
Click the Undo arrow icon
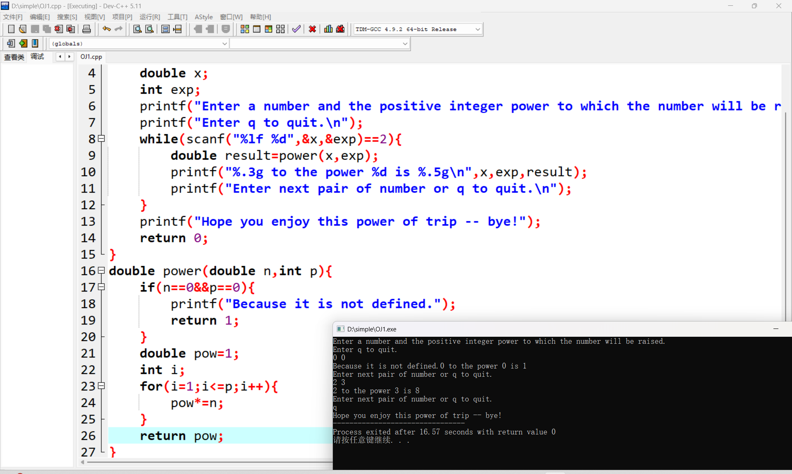coord(106,29)
